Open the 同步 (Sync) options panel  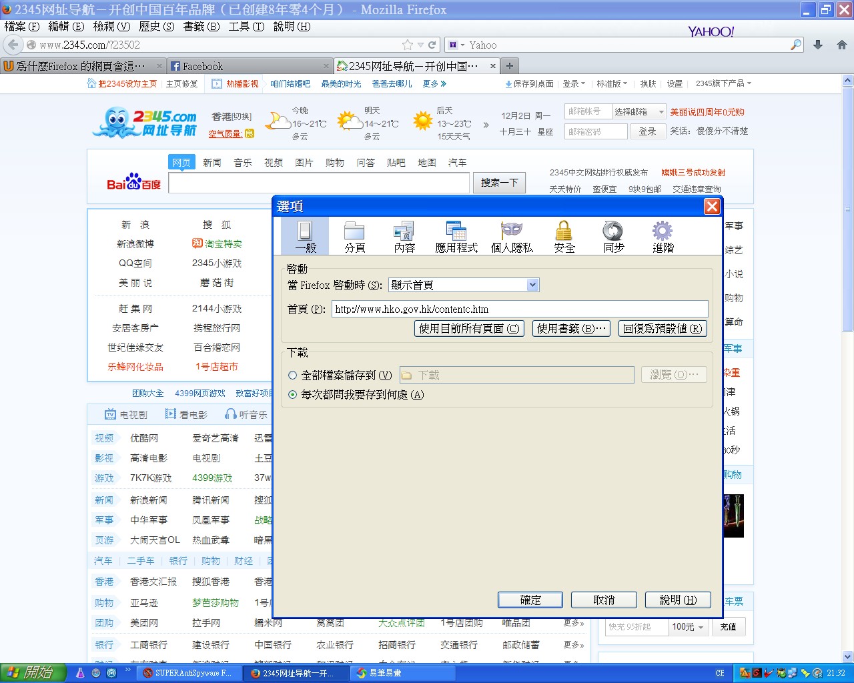coord(613,237)
